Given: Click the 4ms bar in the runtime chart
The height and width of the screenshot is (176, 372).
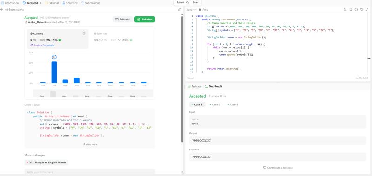Looking at the screenshot, I should [65, 81].
